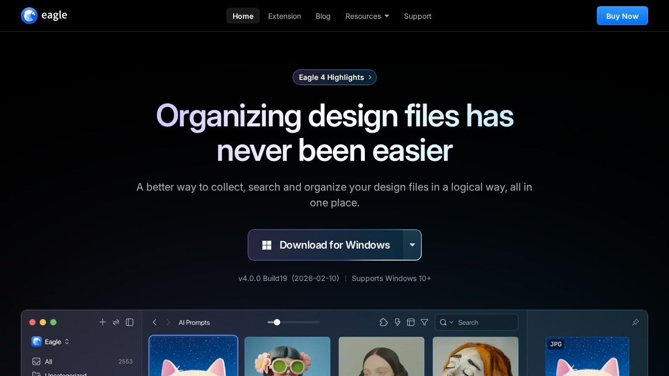Click the plugin puzzle-piece icon
This screenshot has height=376, width=669.
click(384, 322)
